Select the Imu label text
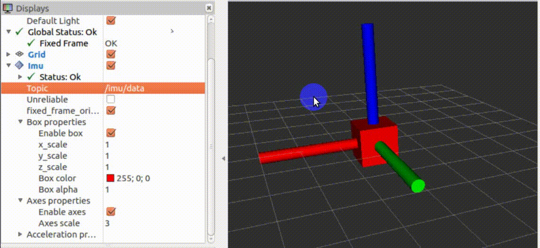This screenshot has width=540, height=248. tap(36, 65)
